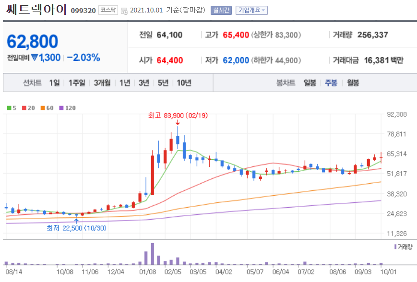Select the 3개월 line chart period

tap(102, 83)
